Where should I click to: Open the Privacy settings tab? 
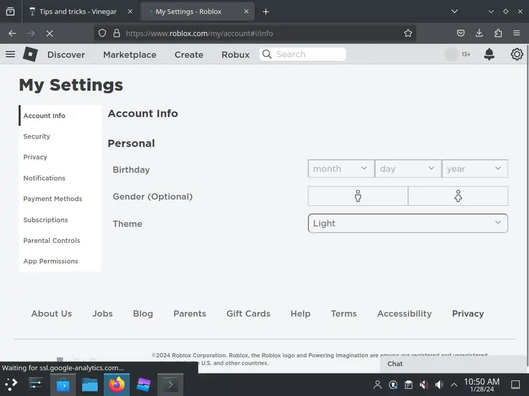(x=60, y=157)
